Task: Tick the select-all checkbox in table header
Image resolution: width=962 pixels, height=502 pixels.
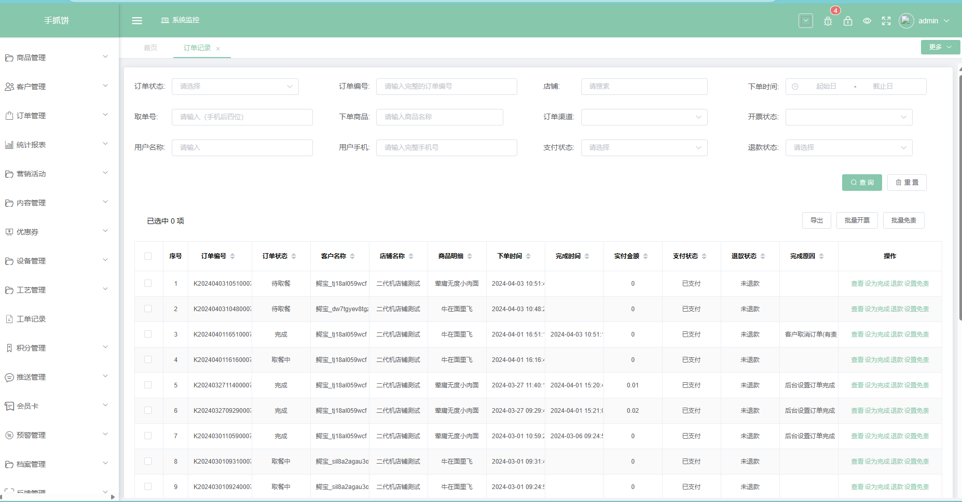Action: 148,256
